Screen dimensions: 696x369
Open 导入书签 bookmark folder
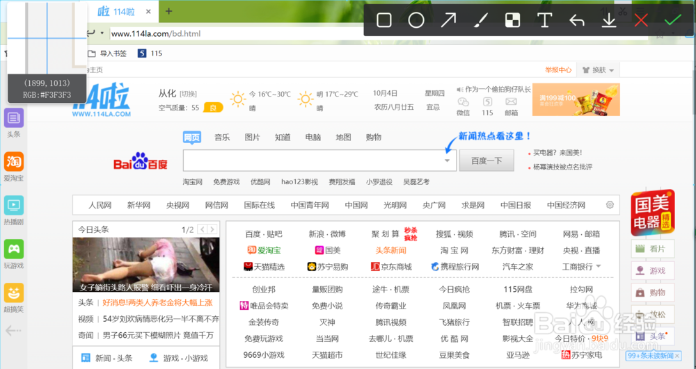[107, 53]
